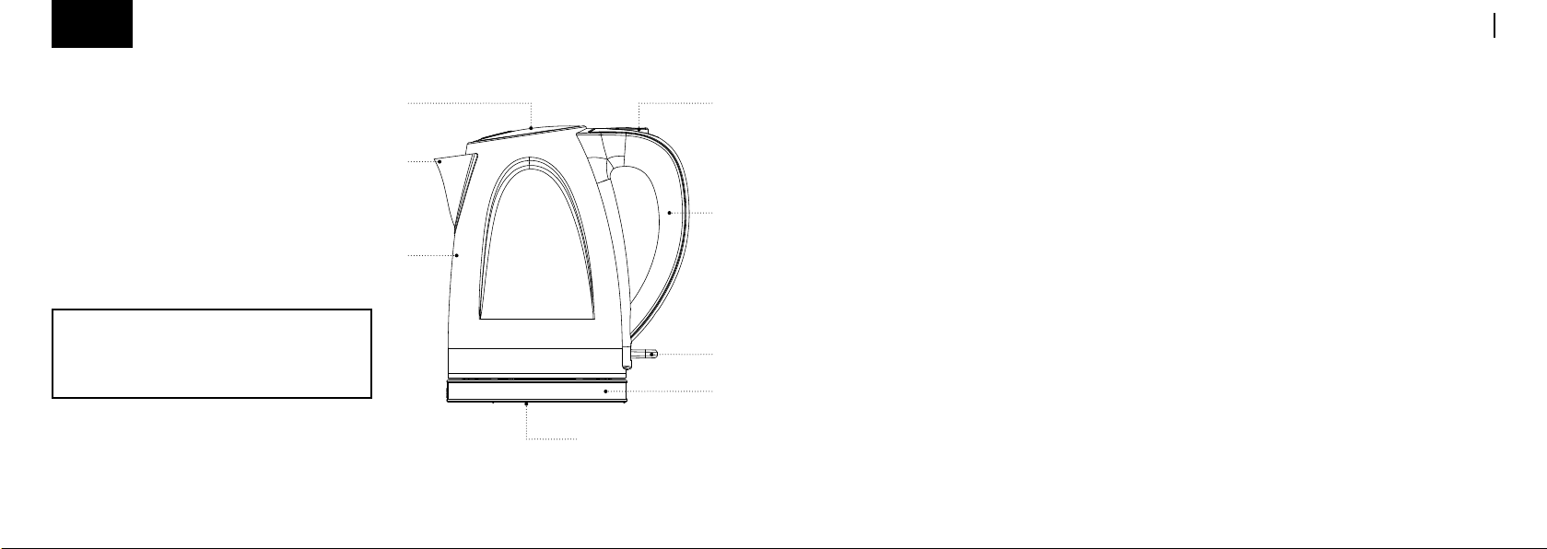Click the dotted callout line left of spout
Viewport: 1547px width, 549px height.
[422, 162]
